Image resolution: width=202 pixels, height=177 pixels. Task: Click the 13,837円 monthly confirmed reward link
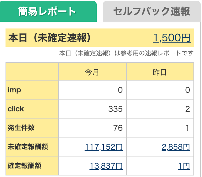[106, 166]
